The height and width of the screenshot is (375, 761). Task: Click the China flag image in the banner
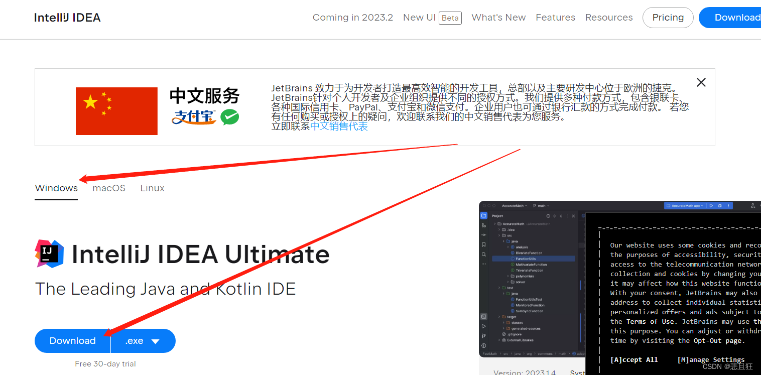tap(116, 111)
